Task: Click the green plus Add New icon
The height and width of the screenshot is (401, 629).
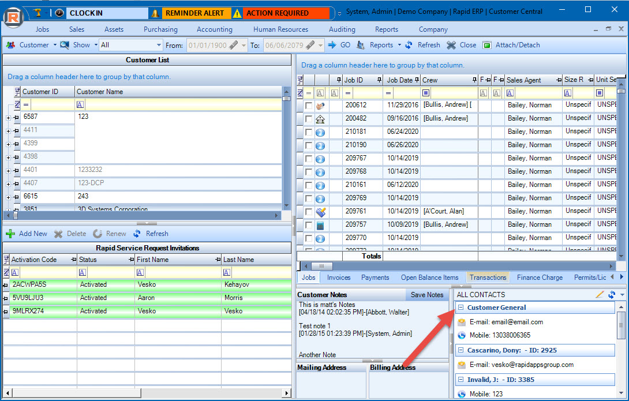Action: click(x=10, y=233)
